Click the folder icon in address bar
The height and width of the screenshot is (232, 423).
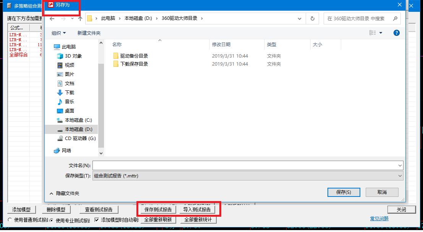tap(90, 18)
